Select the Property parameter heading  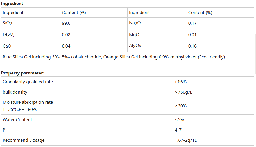click(x=23, y=73)
